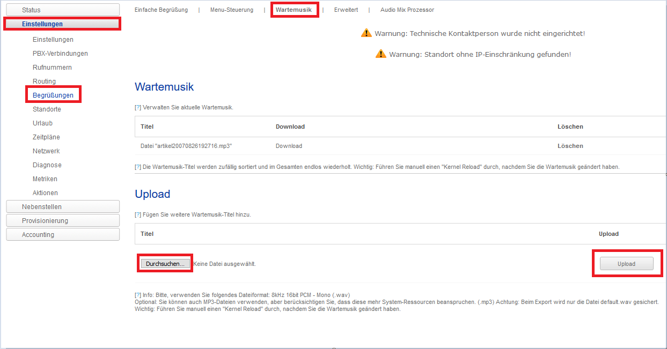Open help [?] next to Wartemusik description

click(x=138, y=107)
